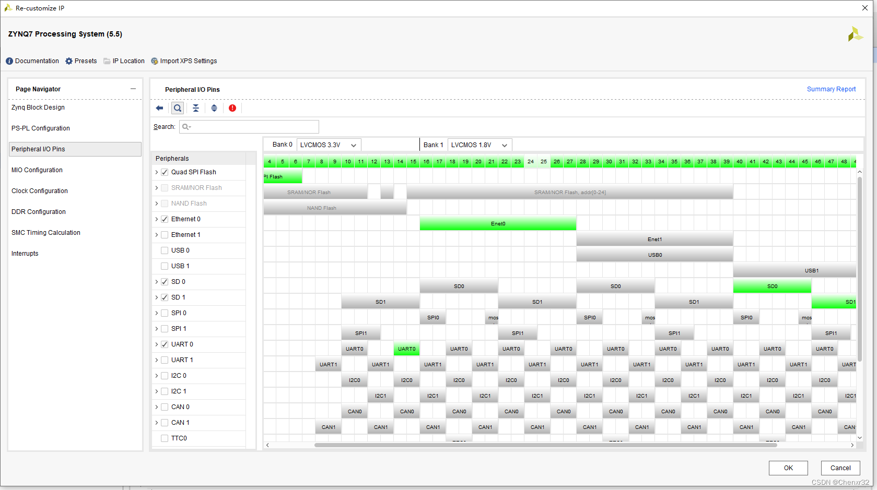This screenshot has width=877, height=490.
Task: Open Import XPS Settings option
Action: click(x=184, y=61)
